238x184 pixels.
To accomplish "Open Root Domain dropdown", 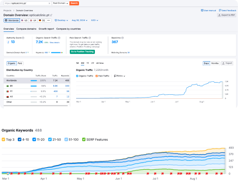I will [61, 3].
